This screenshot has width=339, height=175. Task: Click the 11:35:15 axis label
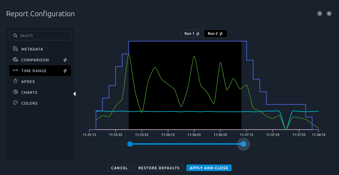[90, 135]
